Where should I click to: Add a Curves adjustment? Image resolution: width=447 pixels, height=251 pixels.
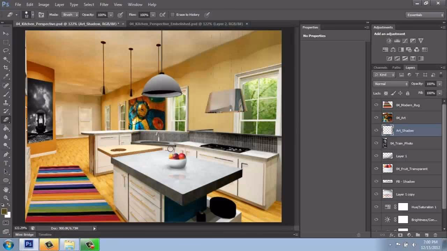click(405, 41)
